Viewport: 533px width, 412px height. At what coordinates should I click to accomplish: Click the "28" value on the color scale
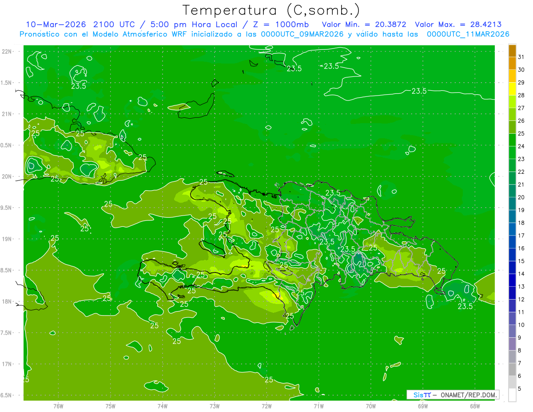click(521, 95)
